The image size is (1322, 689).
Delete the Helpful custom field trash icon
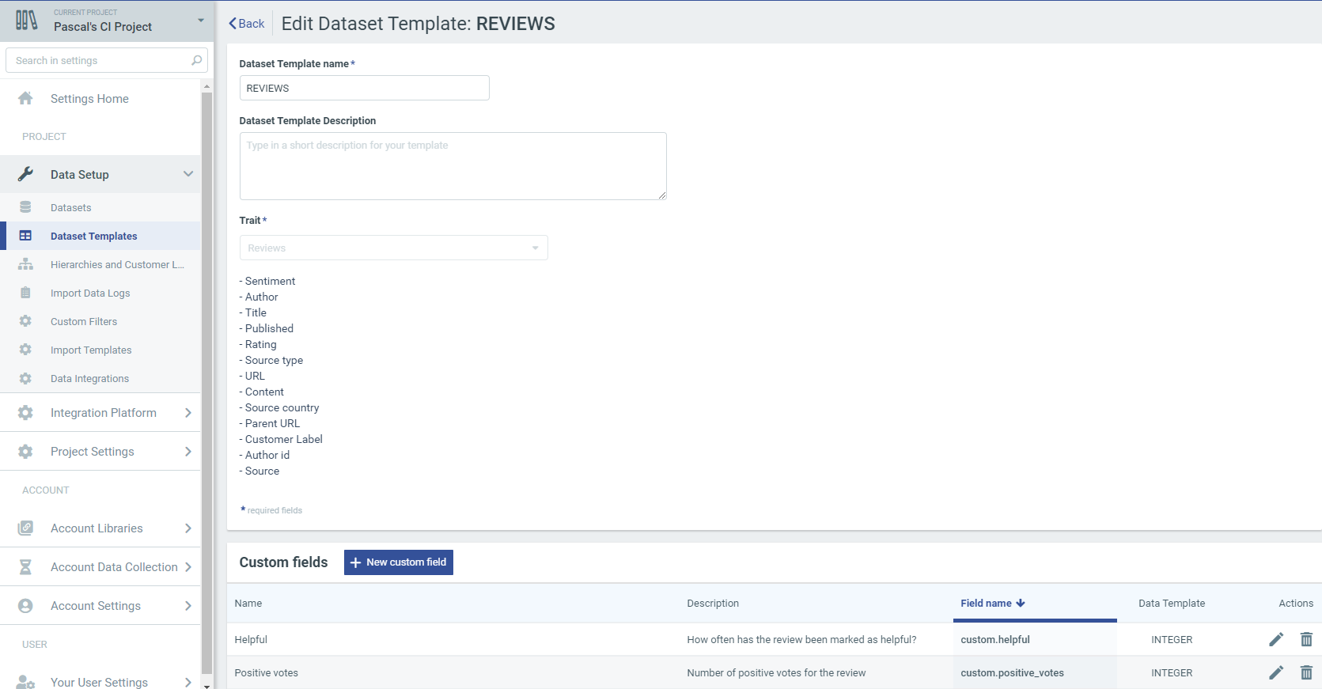pos(1306,639)
